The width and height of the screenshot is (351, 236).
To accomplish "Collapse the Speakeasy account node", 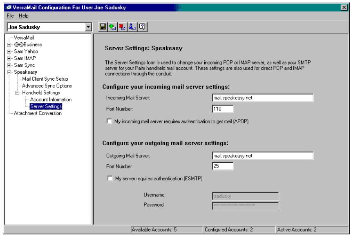I will click(9, 72).
